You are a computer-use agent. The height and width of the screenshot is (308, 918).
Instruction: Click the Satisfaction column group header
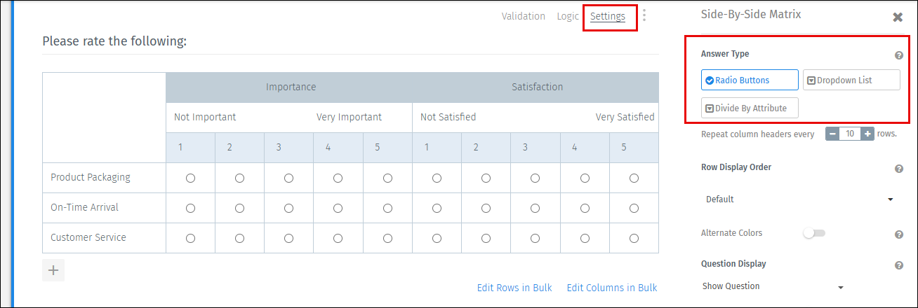tap(538, 87)
